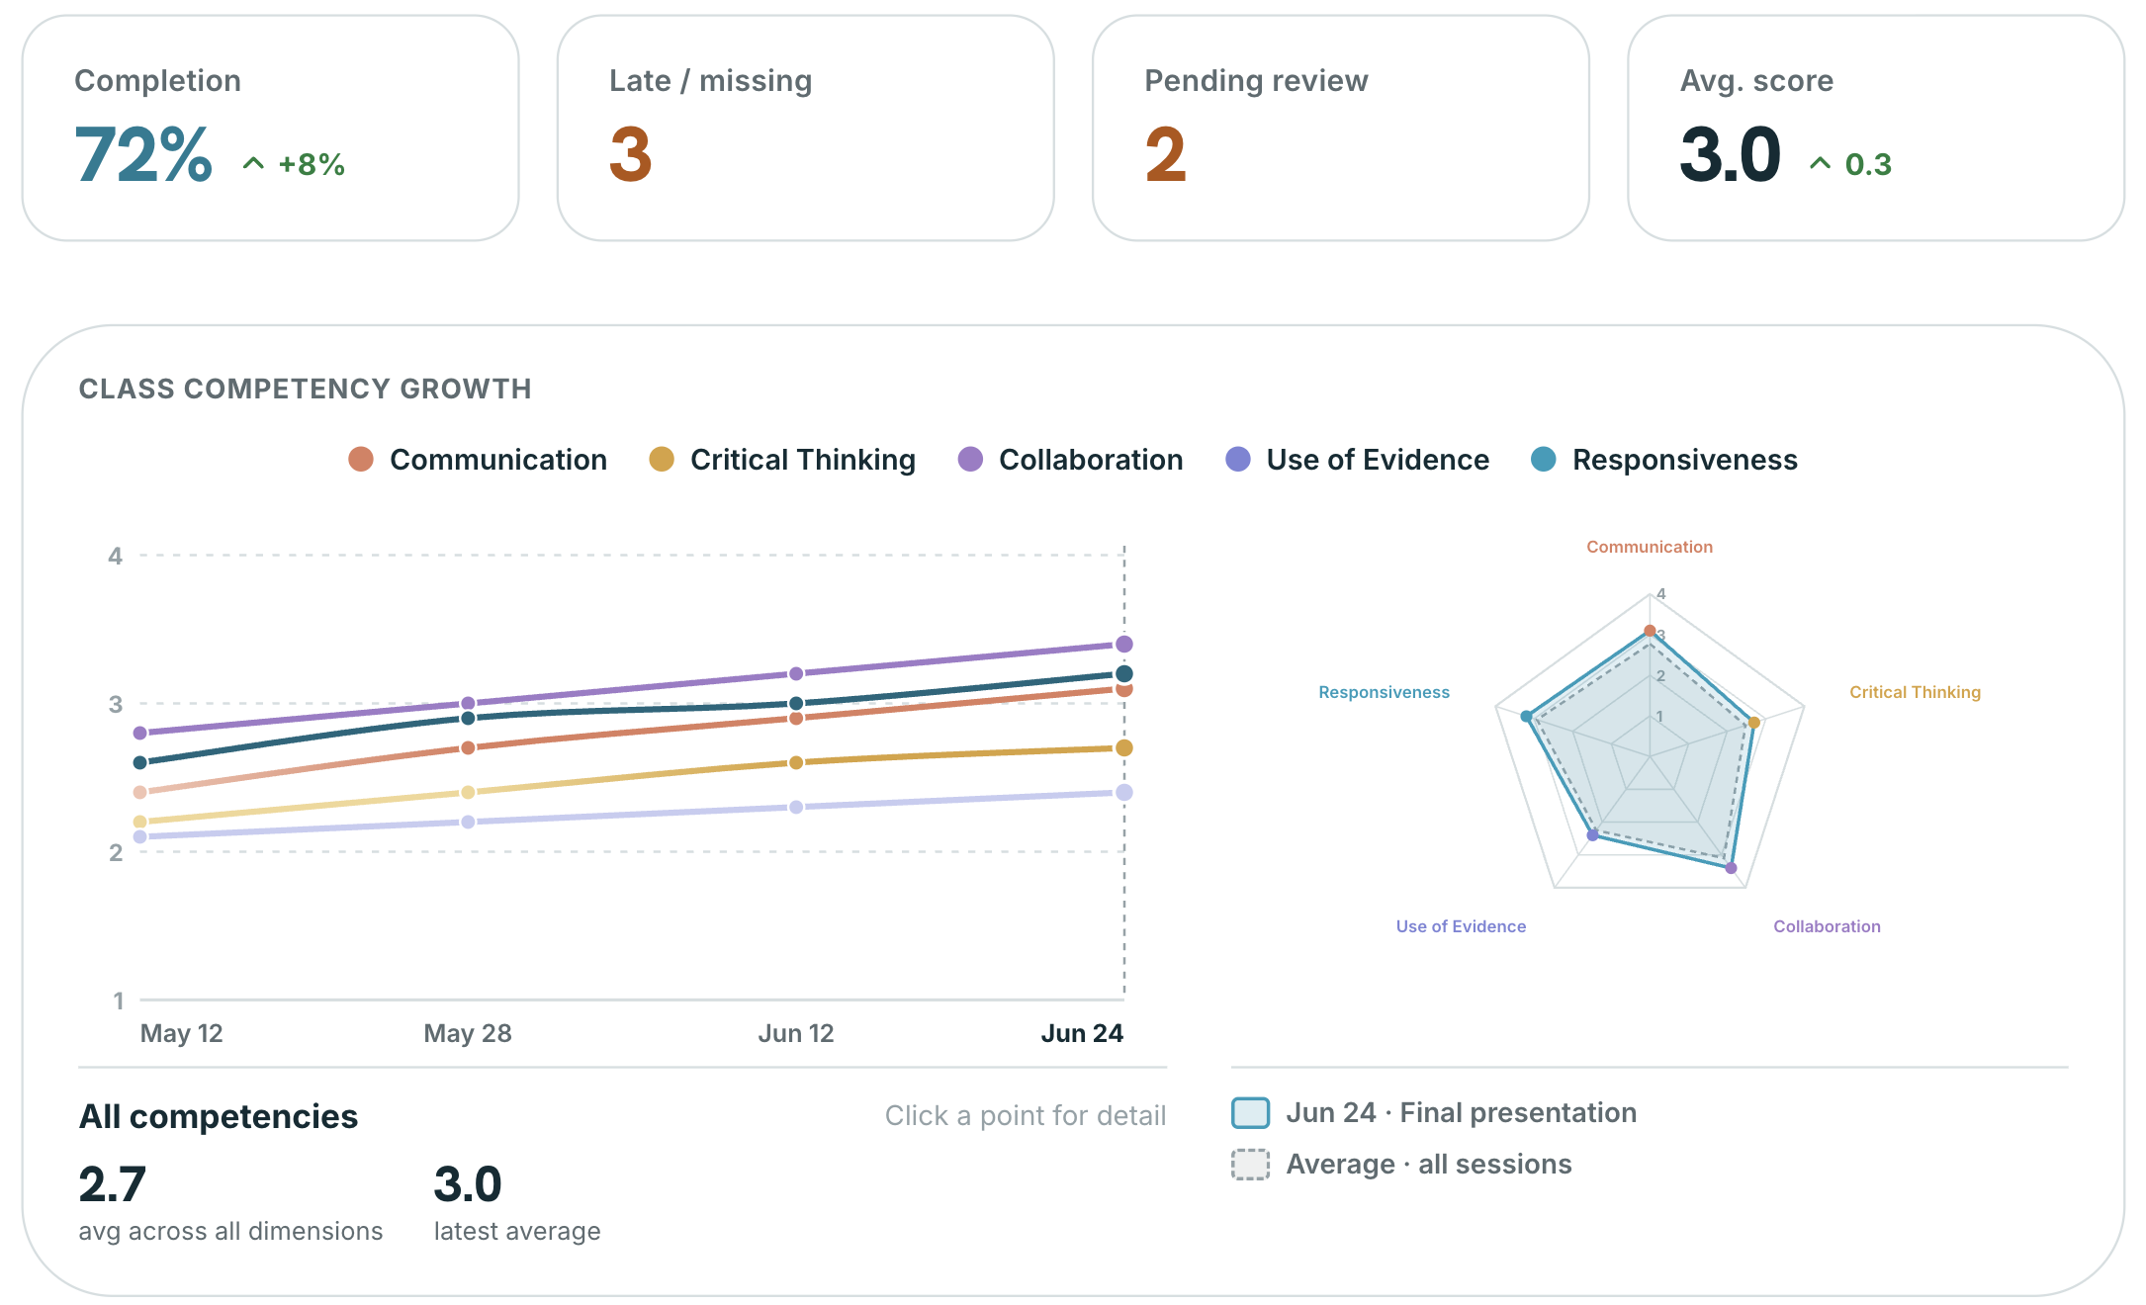
Task: Click the May 28 axis date label
Action: 468,1034
